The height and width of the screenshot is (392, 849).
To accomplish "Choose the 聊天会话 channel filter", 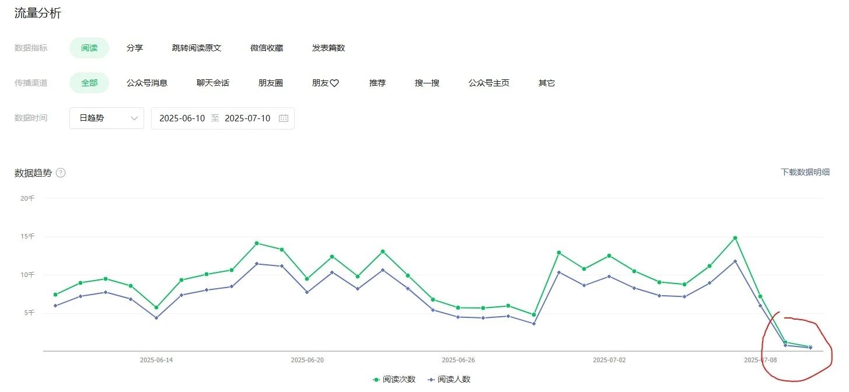I will pos(213,83).
